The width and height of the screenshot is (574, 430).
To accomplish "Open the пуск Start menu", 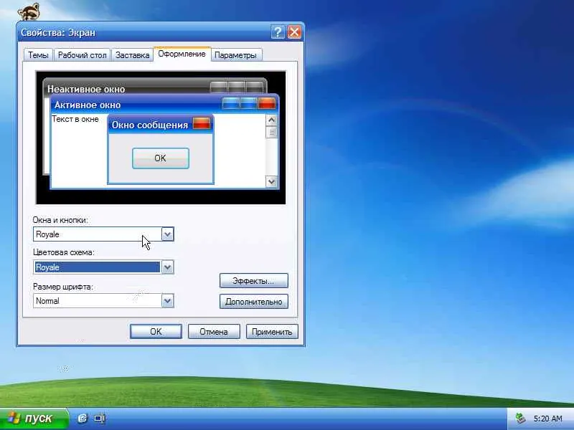I will point(34,419).
